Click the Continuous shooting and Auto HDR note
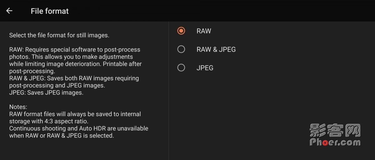Screen dimensions: 375x160 79,132
